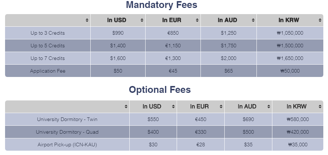
Task: Click Airport Pick-up (ICN-KAU) row label
Action: (x=67, y=145)
